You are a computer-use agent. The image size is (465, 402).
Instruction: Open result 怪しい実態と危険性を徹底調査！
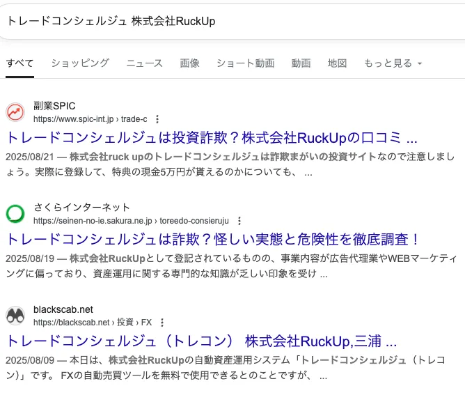click(x=212, y=239)
